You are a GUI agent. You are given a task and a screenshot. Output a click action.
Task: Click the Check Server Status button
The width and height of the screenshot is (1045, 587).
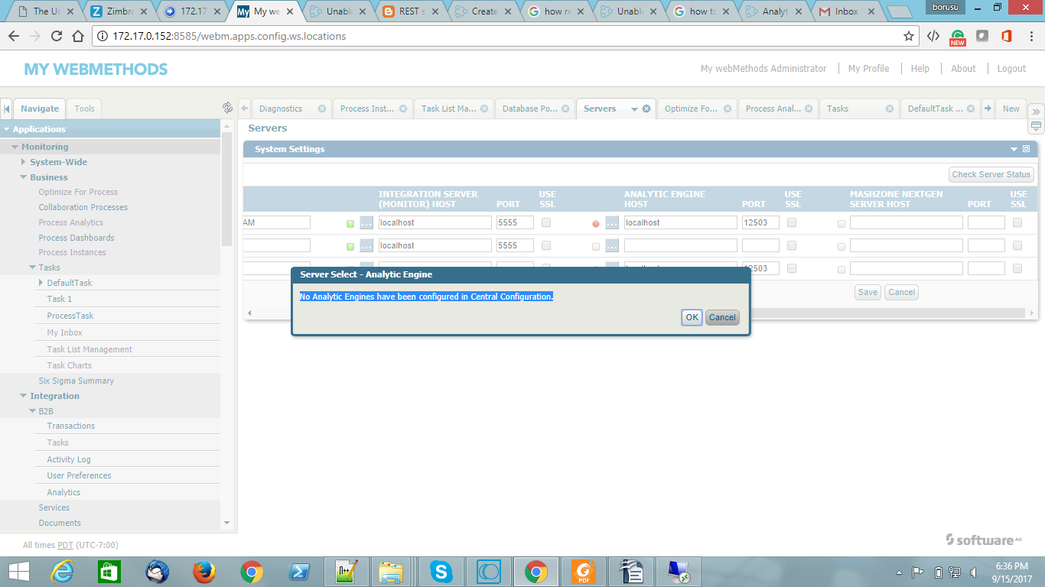click(991, 174)
